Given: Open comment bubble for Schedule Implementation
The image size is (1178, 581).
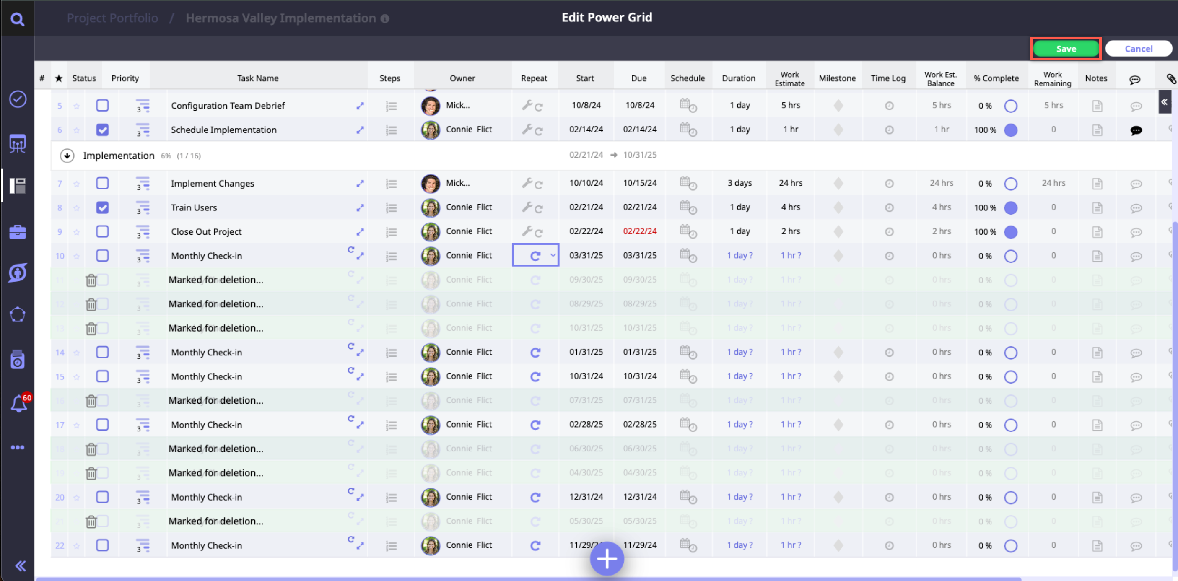Looking at the screenshot, I should click(1136, 130).
